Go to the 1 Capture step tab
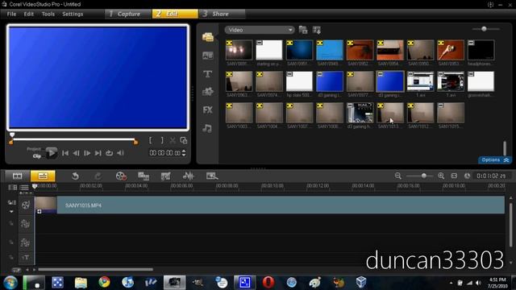Image resolution: width=516 pixels, height=290 pixels. tap(128, 14)
